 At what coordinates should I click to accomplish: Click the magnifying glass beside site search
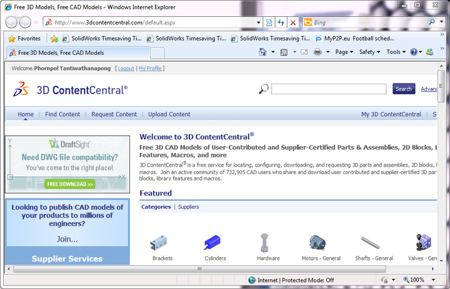pos(264,89)
